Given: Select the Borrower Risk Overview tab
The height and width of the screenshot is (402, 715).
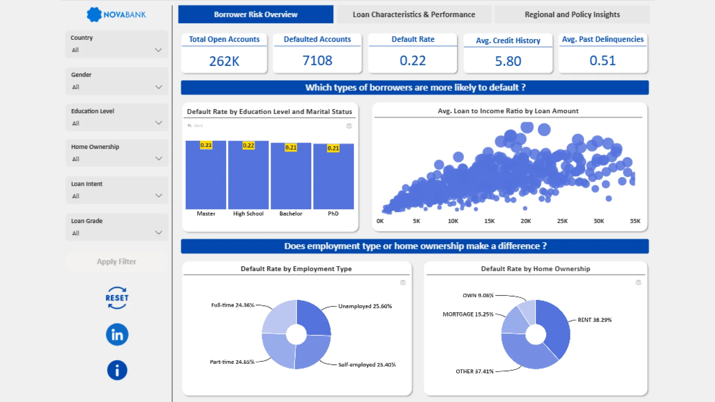Looking at the screenshot, I should point(255,15).
